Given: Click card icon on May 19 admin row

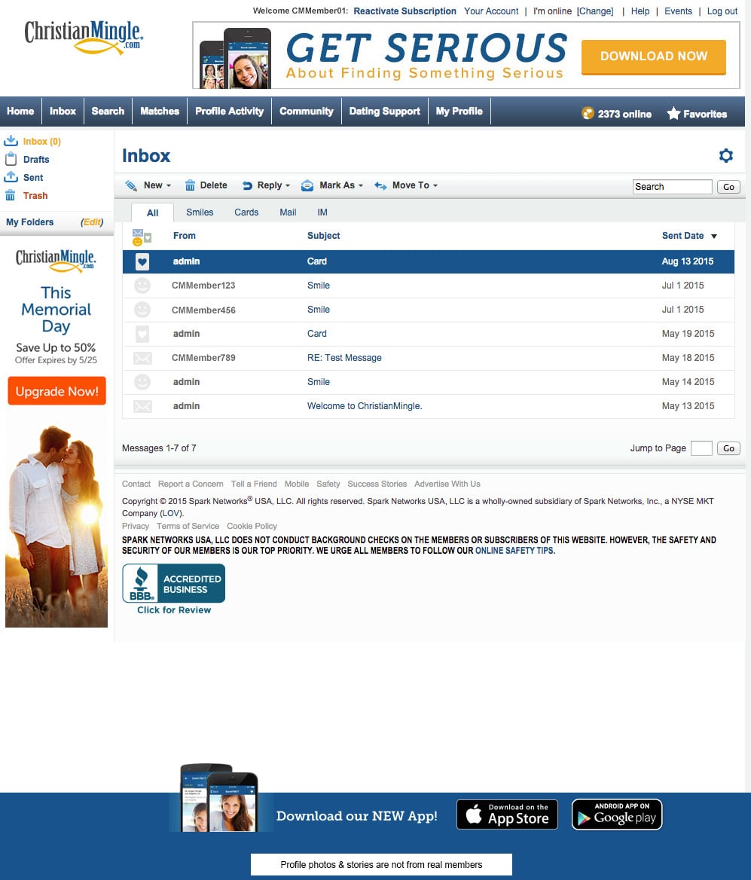Looking at the screenshot, I should 142,333.
